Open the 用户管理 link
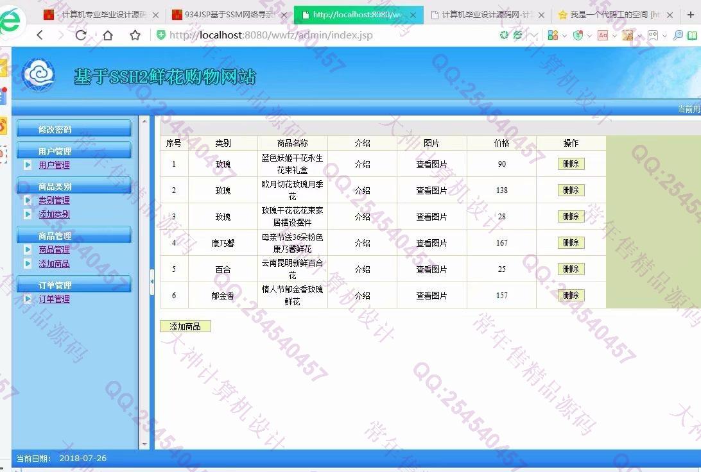 [54, 165]
